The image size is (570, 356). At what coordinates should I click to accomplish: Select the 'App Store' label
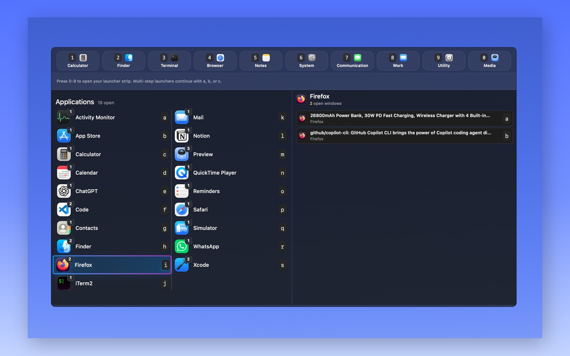point(88,136)
